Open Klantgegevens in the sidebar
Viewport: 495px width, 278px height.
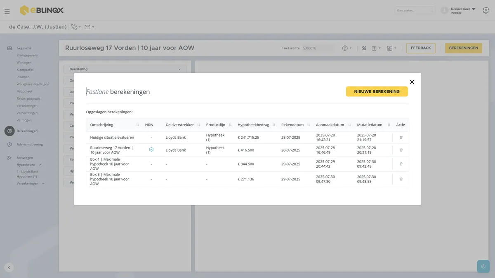click(27, 55)
